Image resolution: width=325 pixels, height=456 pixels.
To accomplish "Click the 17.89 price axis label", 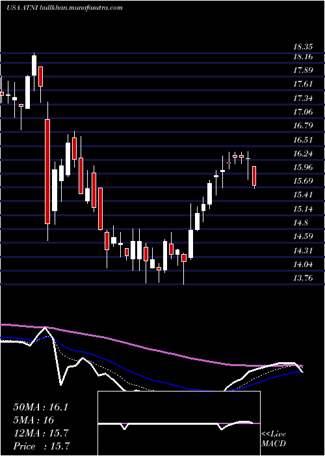I will (x=303, y=70).
